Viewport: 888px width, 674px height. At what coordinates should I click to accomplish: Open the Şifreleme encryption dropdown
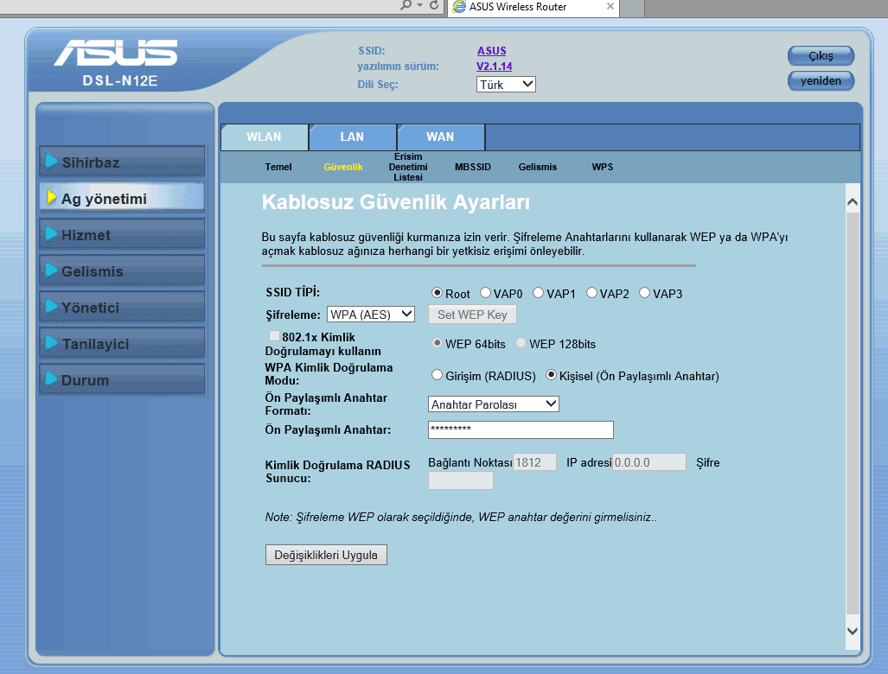pyautogui.click(x=371, y=315)
